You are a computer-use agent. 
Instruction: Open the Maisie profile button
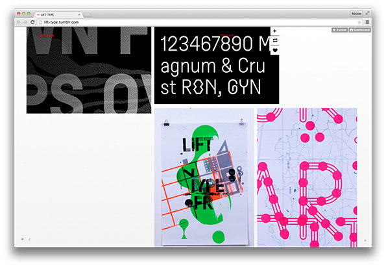coord(356,14)
